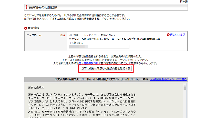Screen dimensions: 205x118
Task: Open >>規約を別のウィンドウで見る link
Action: (x=168, y=79)
